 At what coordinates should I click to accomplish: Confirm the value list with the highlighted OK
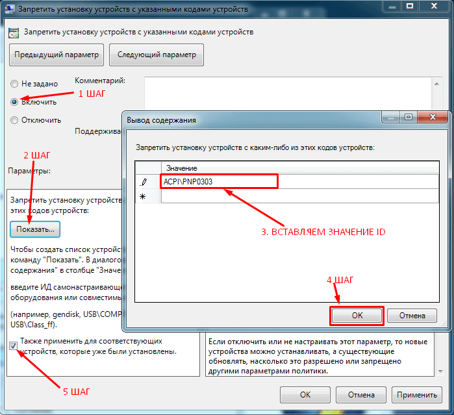click(x=357, y=316)
